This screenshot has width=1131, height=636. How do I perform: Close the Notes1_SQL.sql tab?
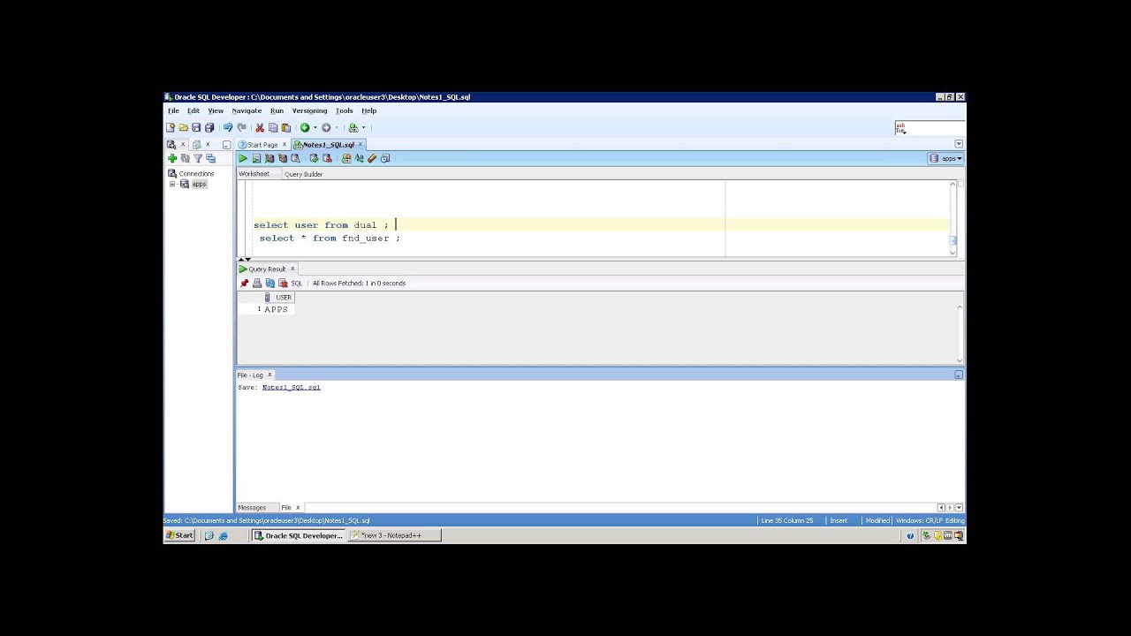361,144
